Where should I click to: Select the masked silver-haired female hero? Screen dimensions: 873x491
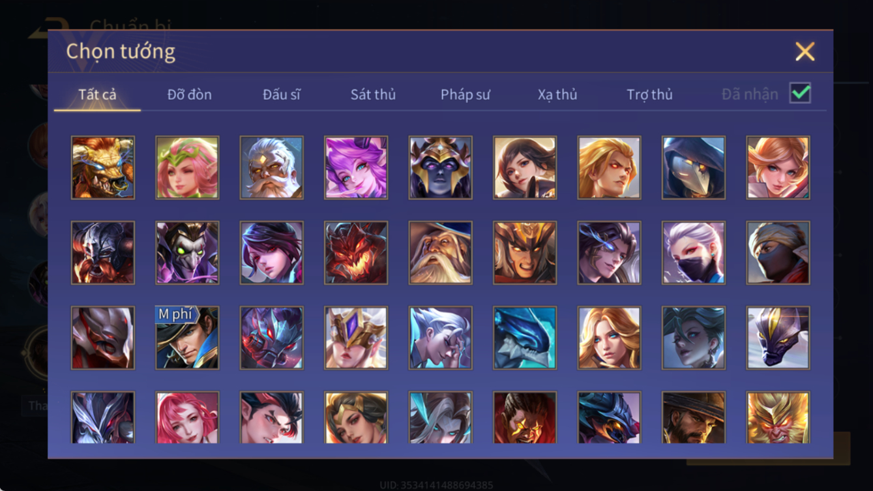coord(694,253)
